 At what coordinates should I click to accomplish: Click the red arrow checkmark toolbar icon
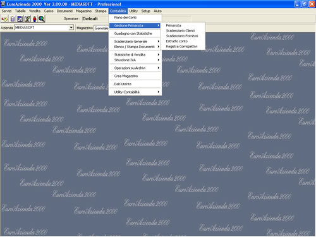tap(4, 19)
